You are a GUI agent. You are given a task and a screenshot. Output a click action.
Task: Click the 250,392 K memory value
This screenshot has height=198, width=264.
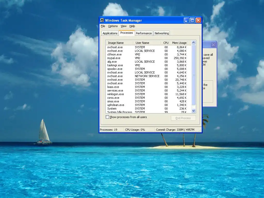180,58
